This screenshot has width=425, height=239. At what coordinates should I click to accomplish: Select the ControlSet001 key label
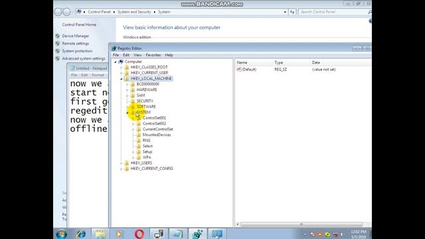154,118
